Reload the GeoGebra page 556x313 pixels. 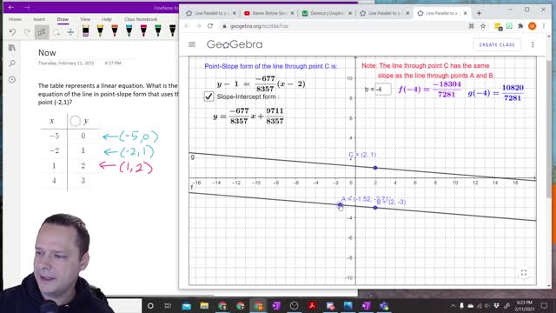[x=210, y=26]
